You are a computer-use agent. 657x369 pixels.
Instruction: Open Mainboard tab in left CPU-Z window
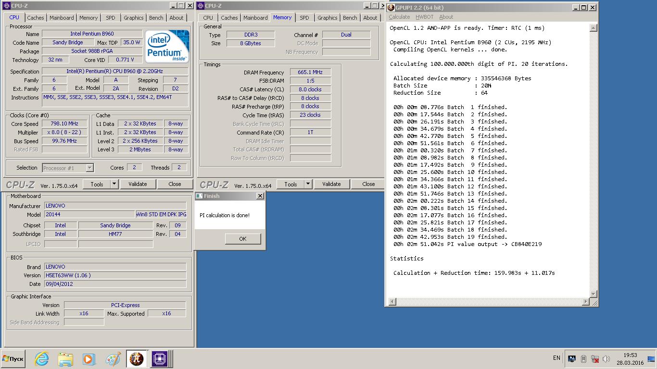62,18
